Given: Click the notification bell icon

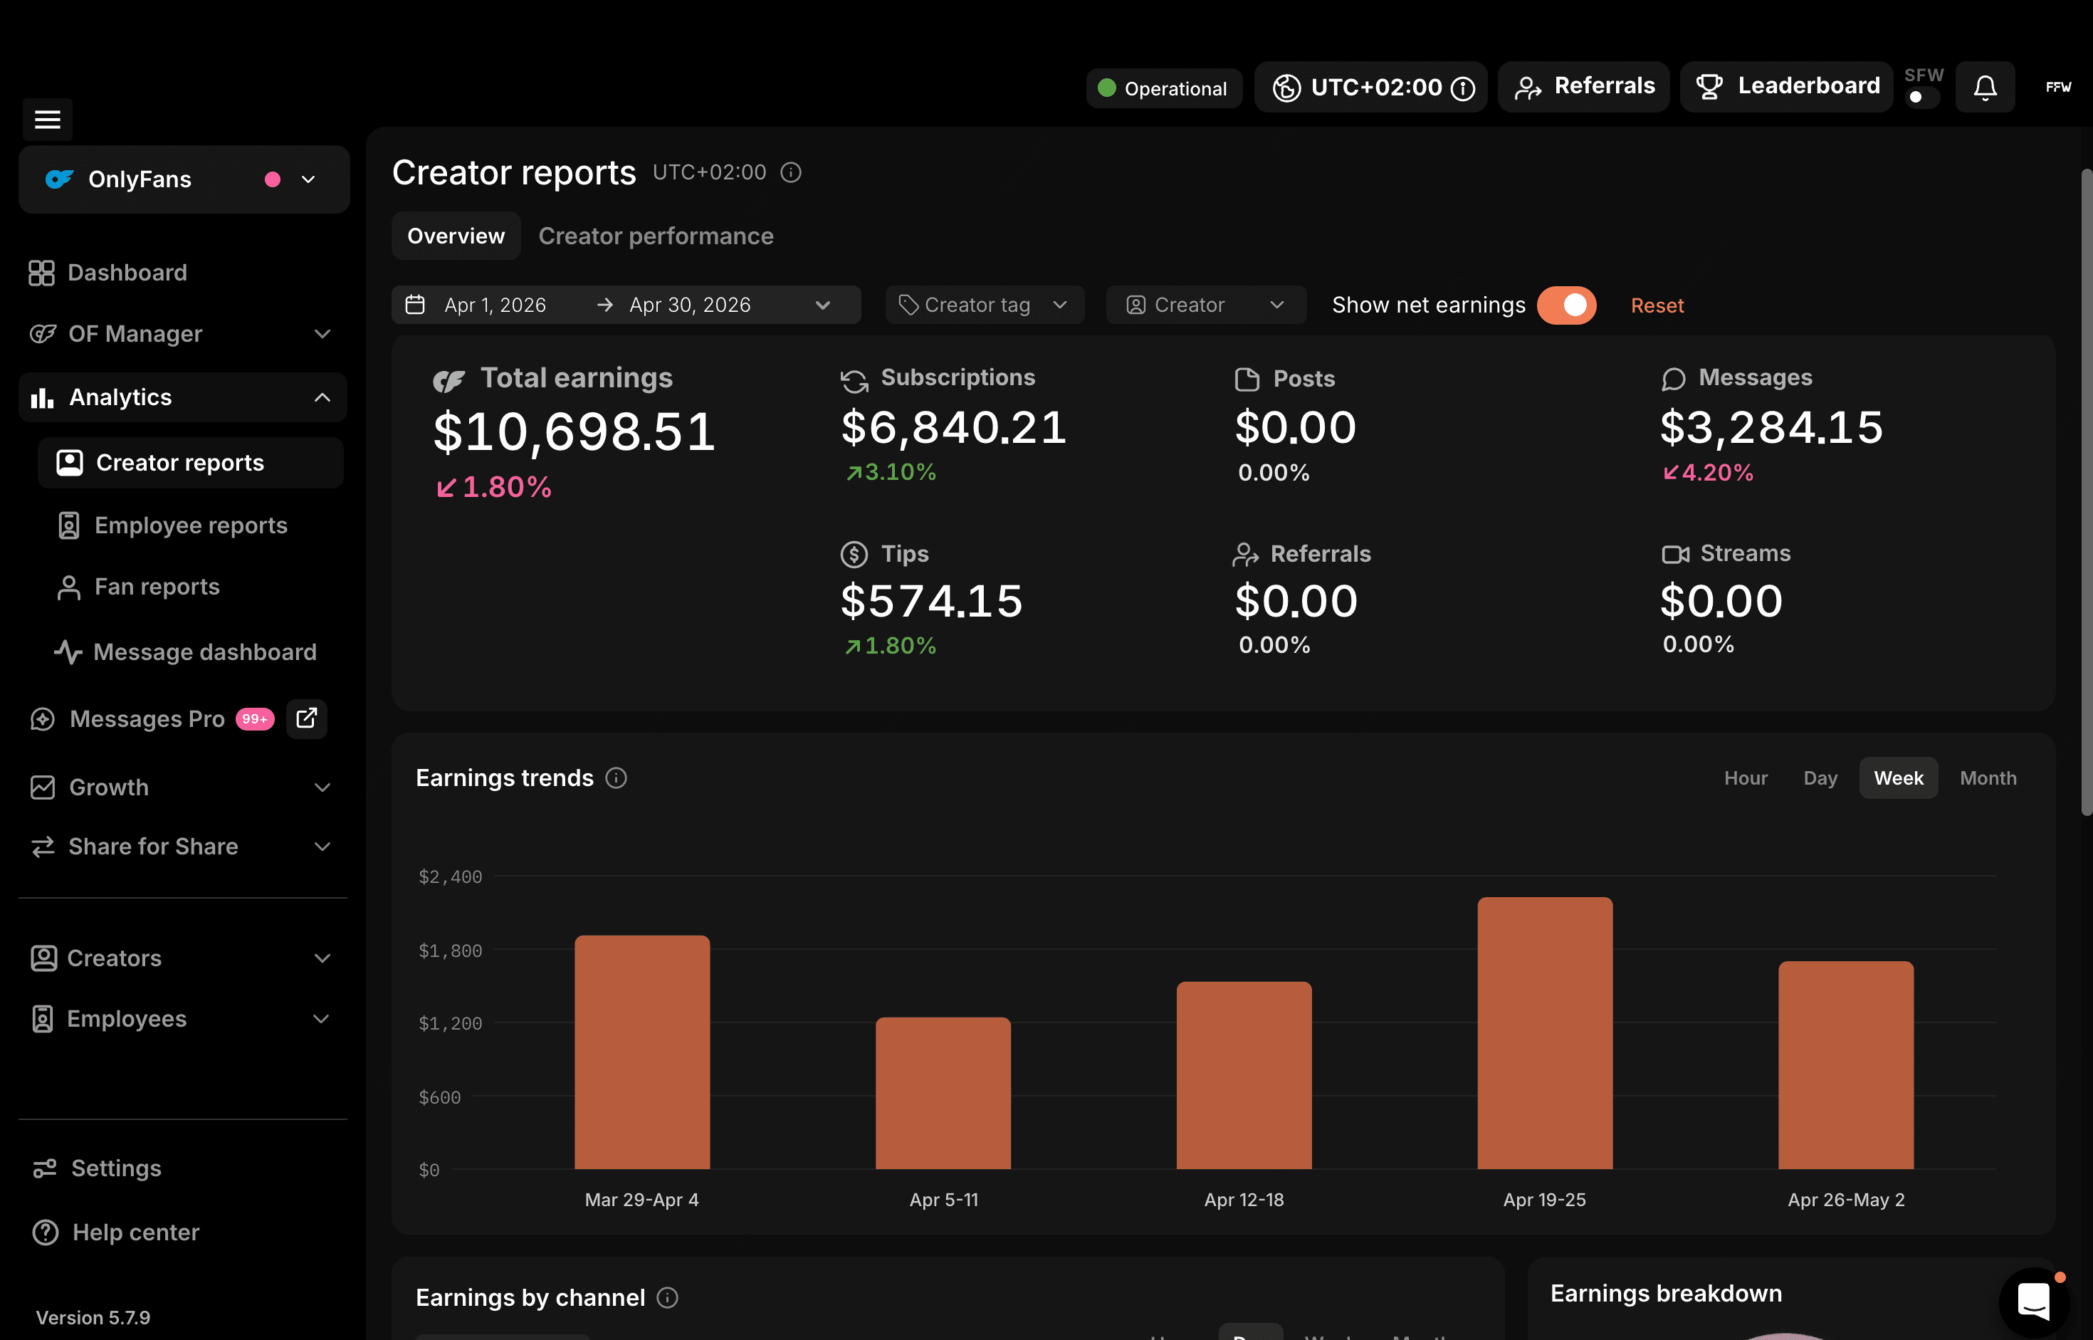Looking at the screenshot, I should (1984, 87).
